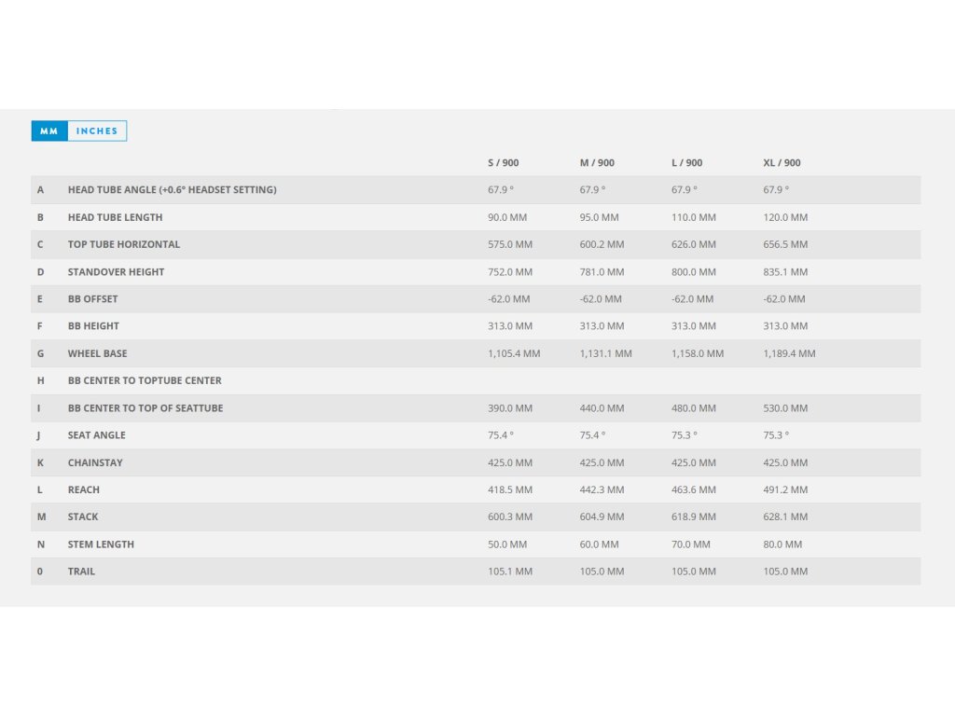The image size is (955, 716).
Task: Switch units to INCHES
Action: (97, 131)
